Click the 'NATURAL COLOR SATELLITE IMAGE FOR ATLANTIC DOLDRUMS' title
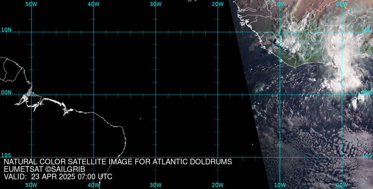This screenshot has height=189, width=373. (x=118, y=162)
